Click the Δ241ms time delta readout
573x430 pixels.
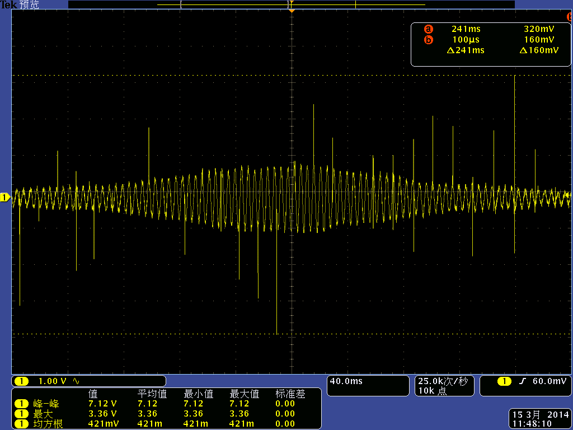click(466, 50)
